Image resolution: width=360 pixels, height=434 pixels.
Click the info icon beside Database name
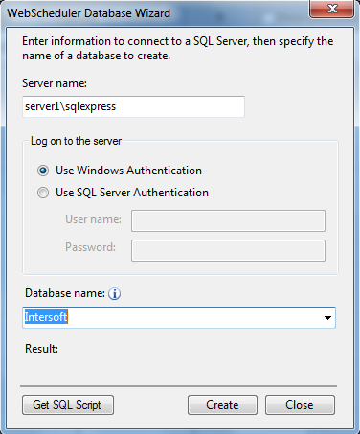tap(114, 293)
